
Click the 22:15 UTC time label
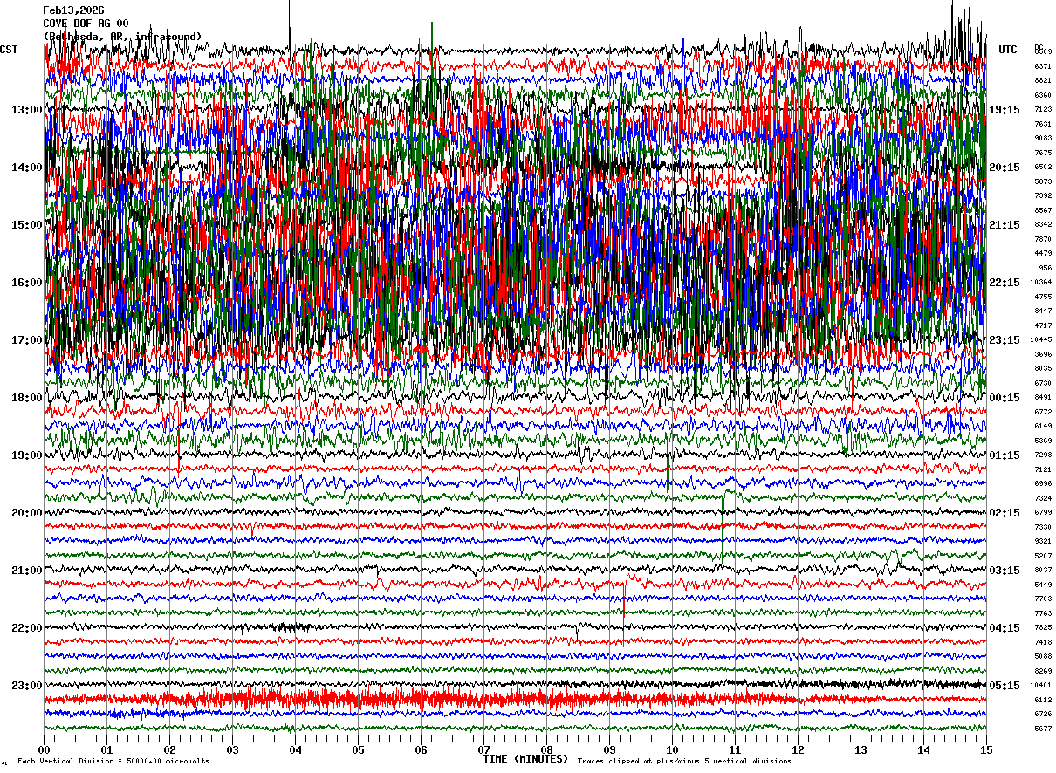1005,283
